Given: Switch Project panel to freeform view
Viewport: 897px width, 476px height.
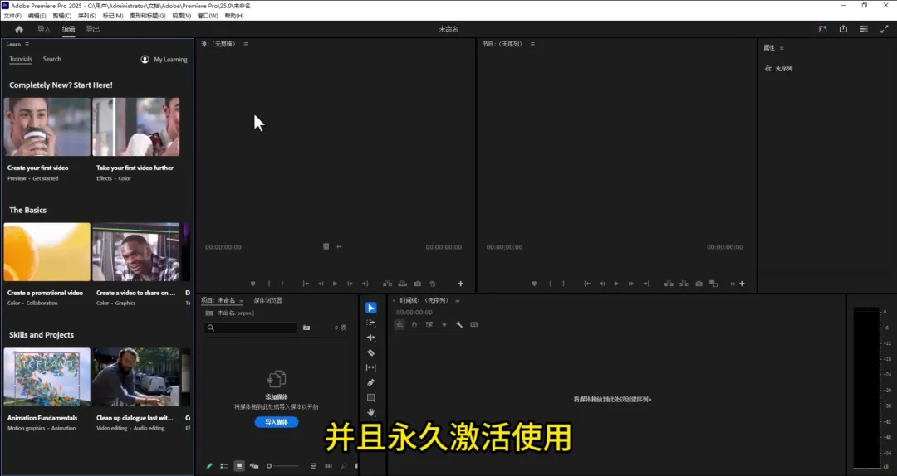Looking at the screenshot, I should [254, 466].
